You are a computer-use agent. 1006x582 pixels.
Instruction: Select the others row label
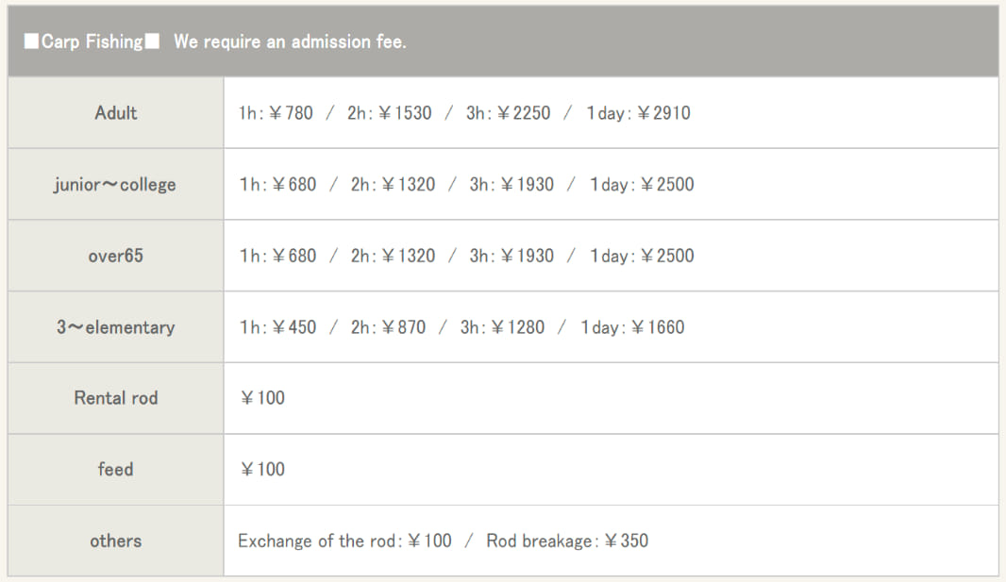[x=115, y=541]
